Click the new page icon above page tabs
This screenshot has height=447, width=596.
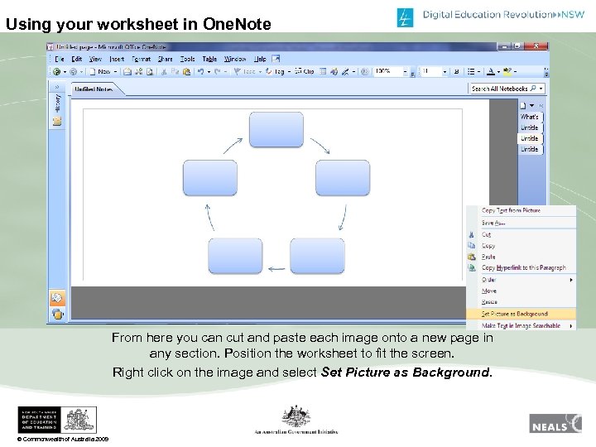[523, 105]
